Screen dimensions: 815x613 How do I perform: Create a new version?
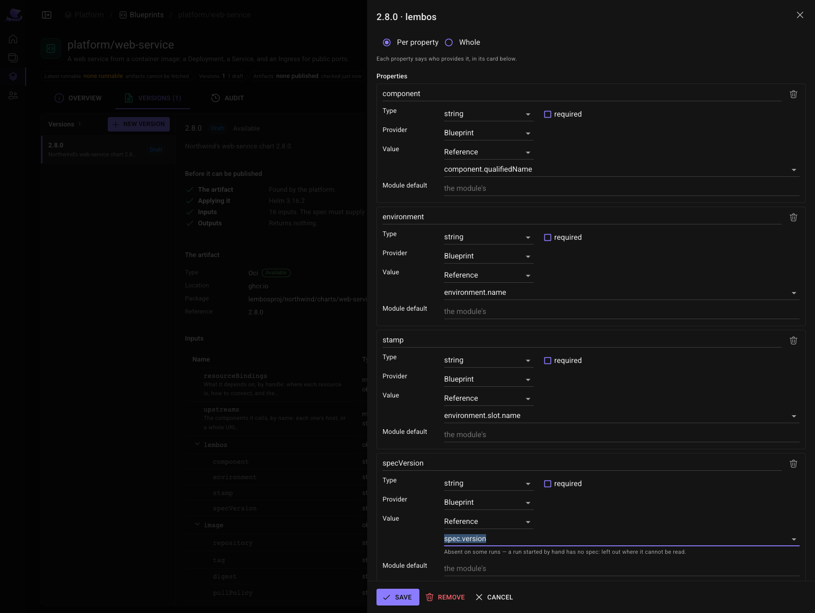pos(139,124)
